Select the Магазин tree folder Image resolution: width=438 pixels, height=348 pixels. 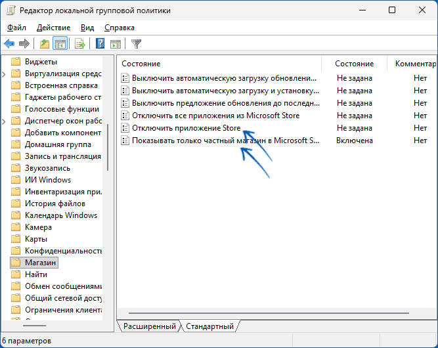40,263
